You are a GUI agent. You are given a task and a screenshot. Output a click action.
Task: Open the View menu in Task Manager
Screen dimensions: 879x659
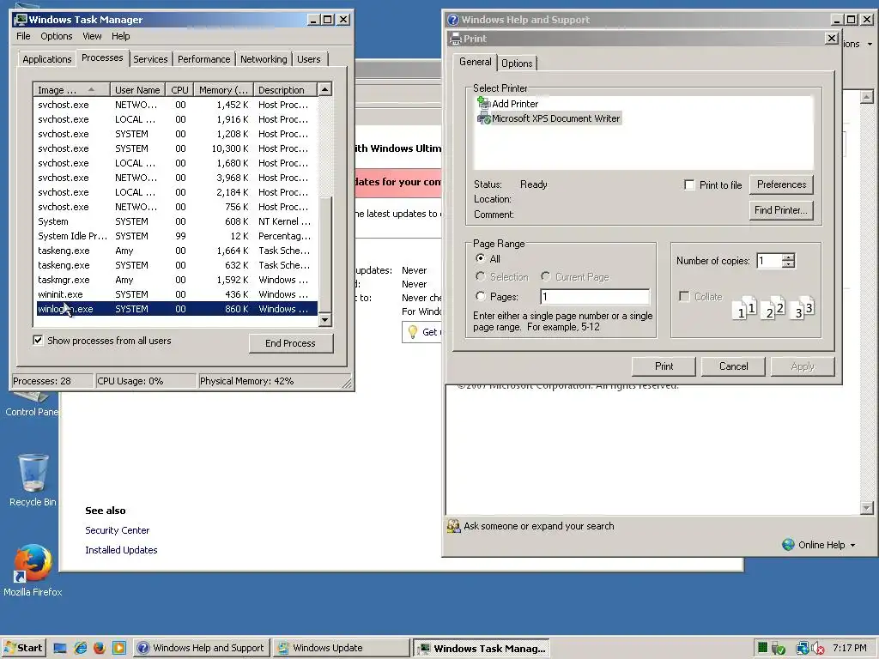[92, 36]
